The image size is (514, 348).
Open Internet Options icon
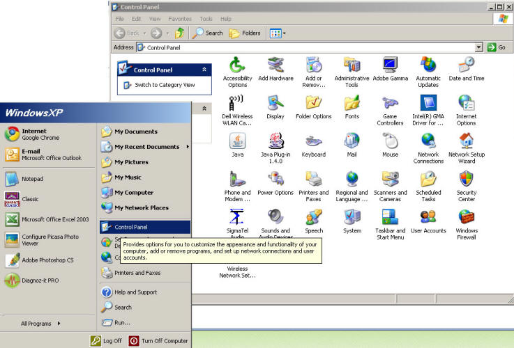467,103
